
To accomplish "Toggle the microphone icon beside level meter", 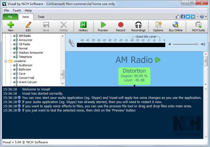I will click(71, 43).
